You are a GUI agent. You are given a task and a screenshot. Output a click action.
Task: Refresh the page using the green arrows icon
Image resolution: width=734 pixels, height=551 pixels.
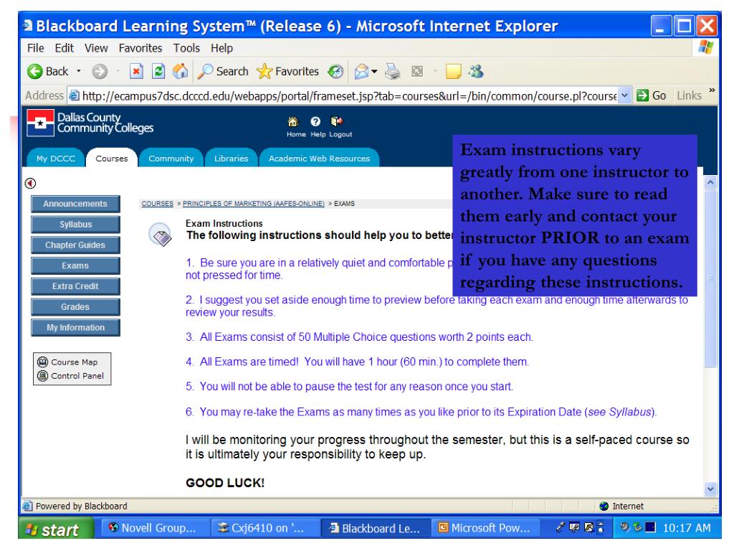(158, 71)
